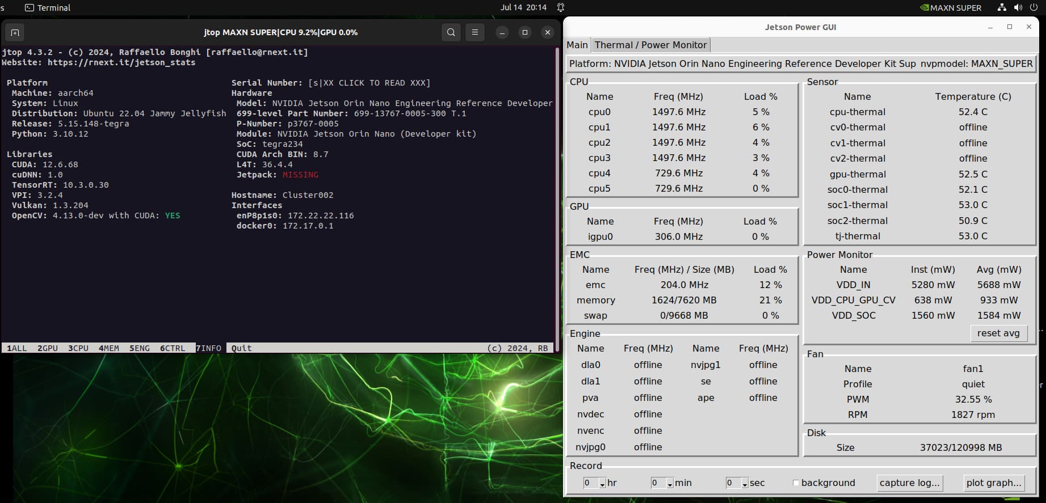Screen dimensions: 1046x503
Task: Click the Jul 14 20:14 clock
Action: pos(523,7)
